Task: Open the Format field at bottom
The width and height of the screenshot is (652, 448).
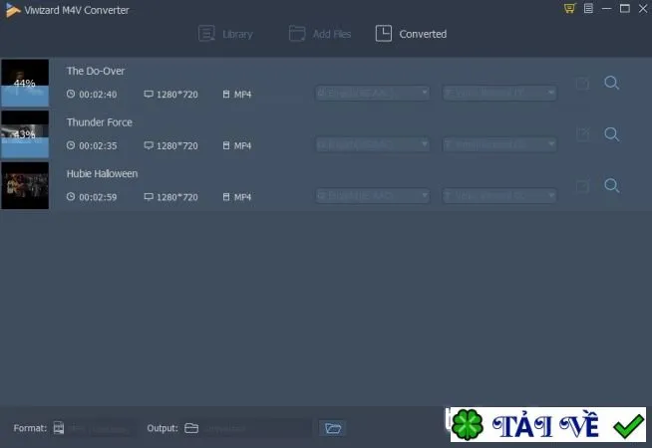Action: [x=95, y=428]
